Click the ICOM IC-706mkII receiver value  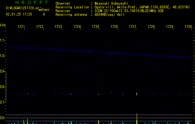coord(129,11)
